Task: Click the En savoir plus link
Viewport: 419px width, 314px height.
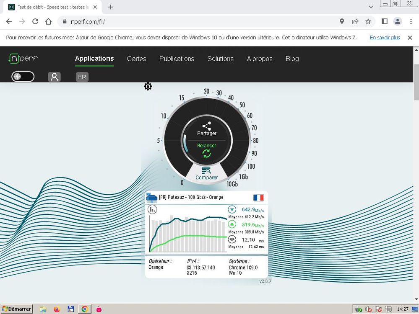Action: click(385, 38)
